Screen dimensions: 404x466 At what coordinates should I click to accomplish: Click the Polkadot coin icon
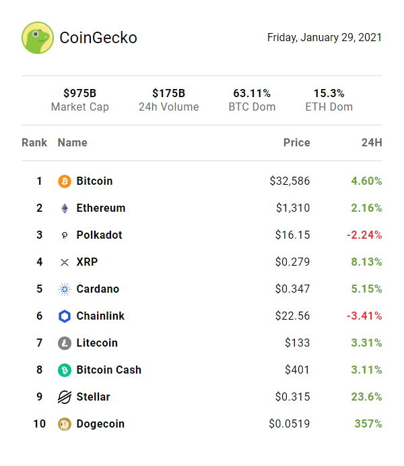65,235
